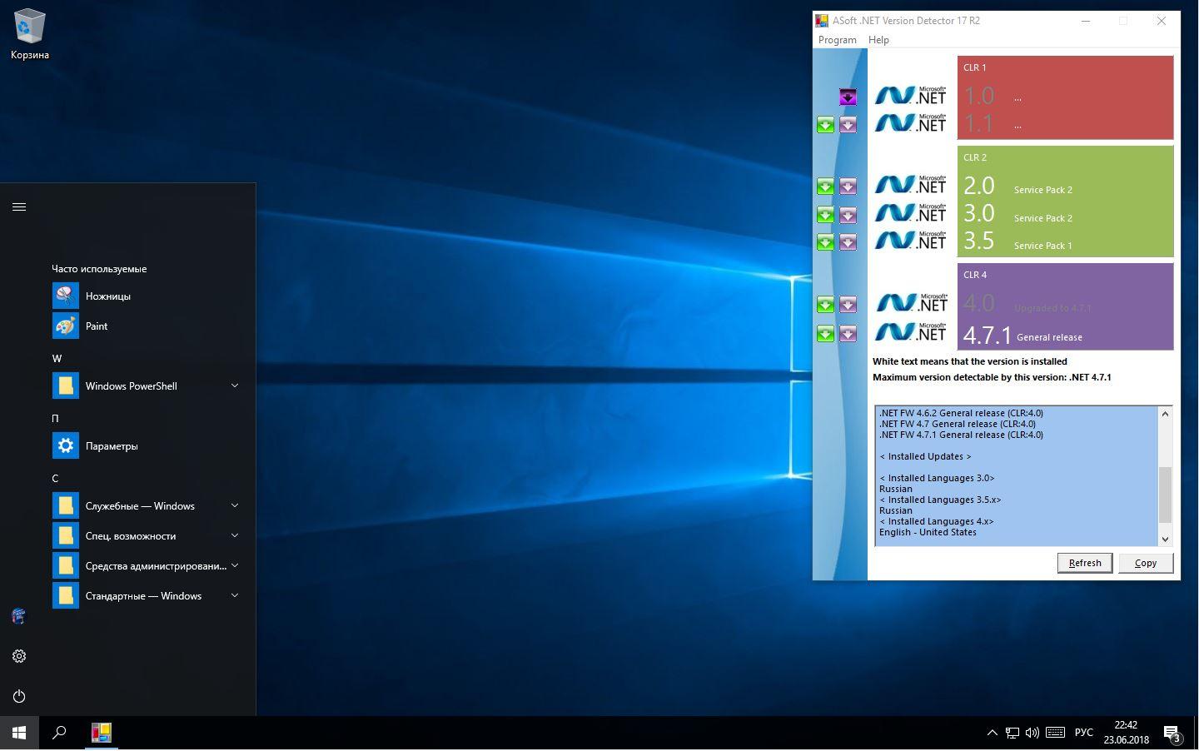Viewport: 1199px width, 751px height.
Task: Click the .NET Version Detector taskbar icon
Action: [102, 733]
